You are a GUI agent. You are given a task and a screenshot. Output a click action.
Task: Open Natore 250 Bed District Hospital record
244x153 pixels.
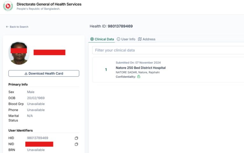[140, 68]
